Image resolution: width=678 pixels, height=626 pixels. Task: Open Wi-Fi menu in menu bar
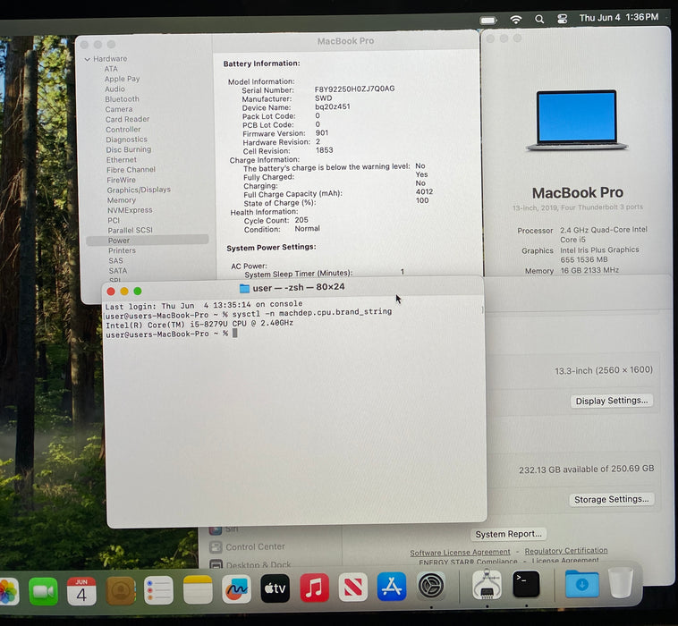(516, 20)
